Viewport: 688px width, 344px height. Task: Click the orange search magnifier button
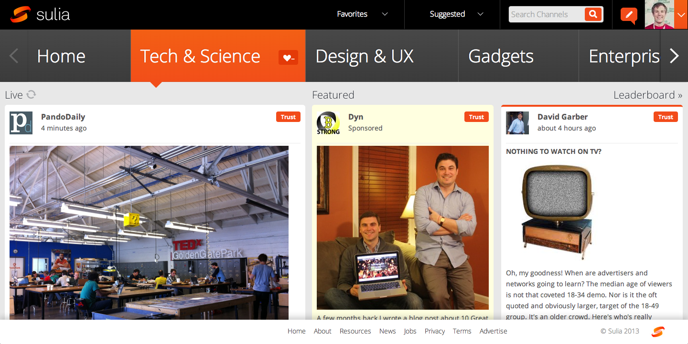point(593,14)
